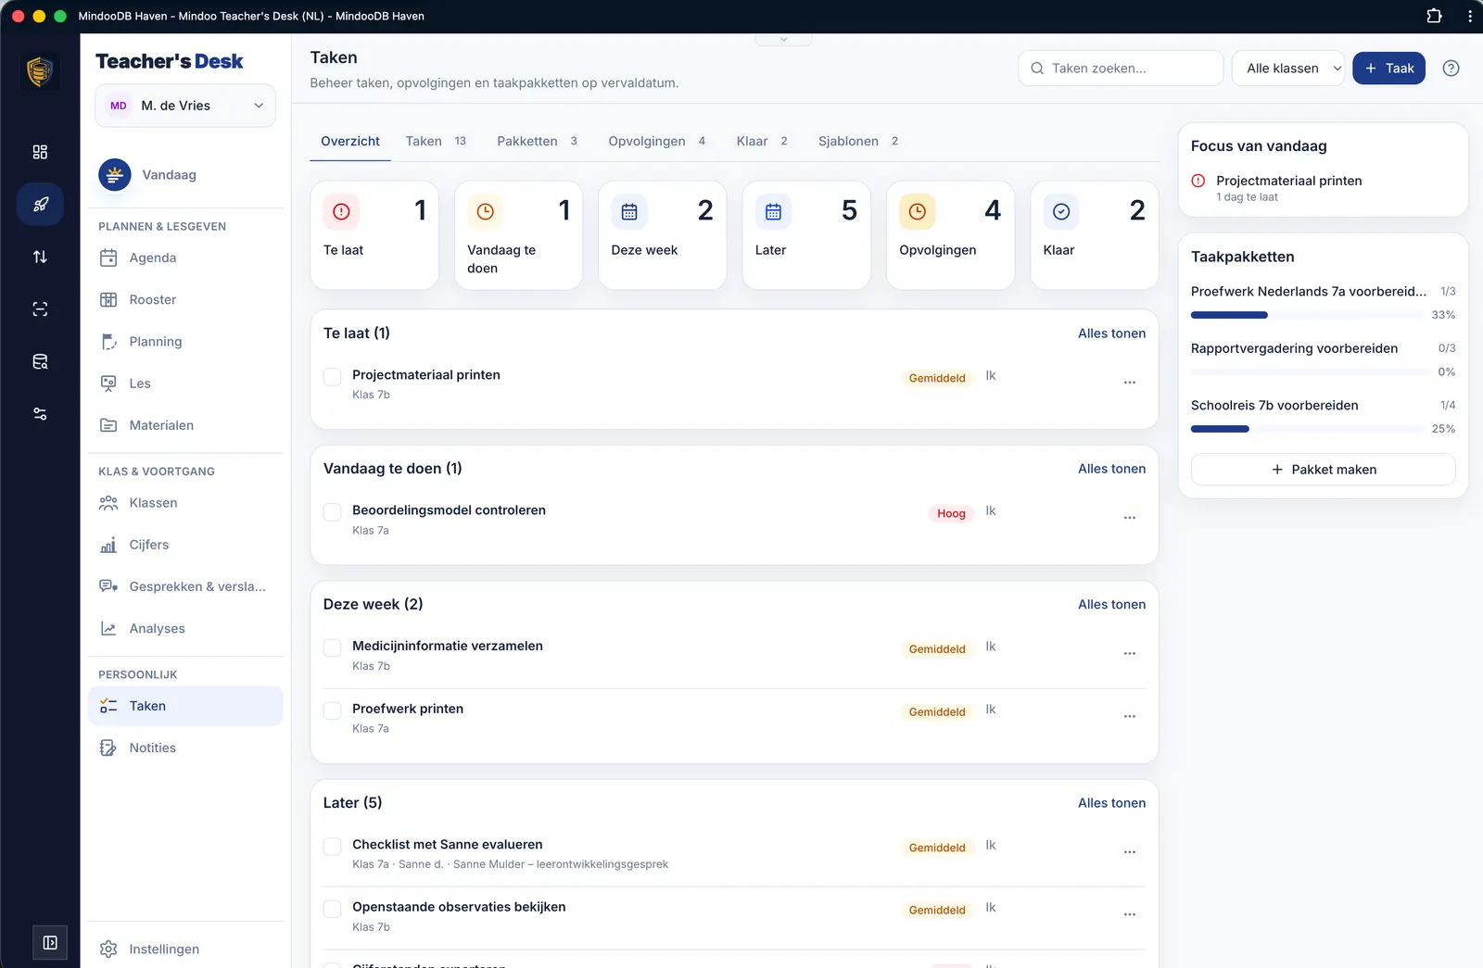Open Analyses line chart icon
This screenshot has width=1483, height=968.
tap(108, 628)
